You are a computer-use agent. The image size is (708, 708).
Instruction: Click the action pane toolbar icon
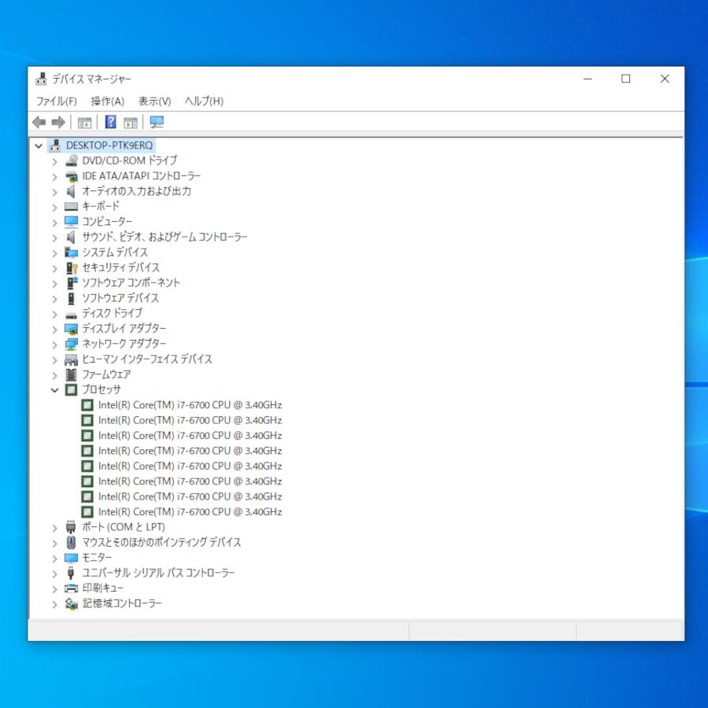click(x=131, y=123)
